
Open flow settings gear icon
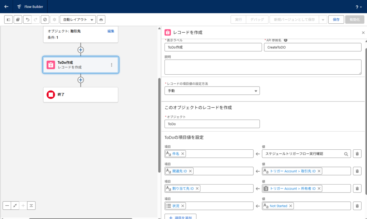point(54,19)
